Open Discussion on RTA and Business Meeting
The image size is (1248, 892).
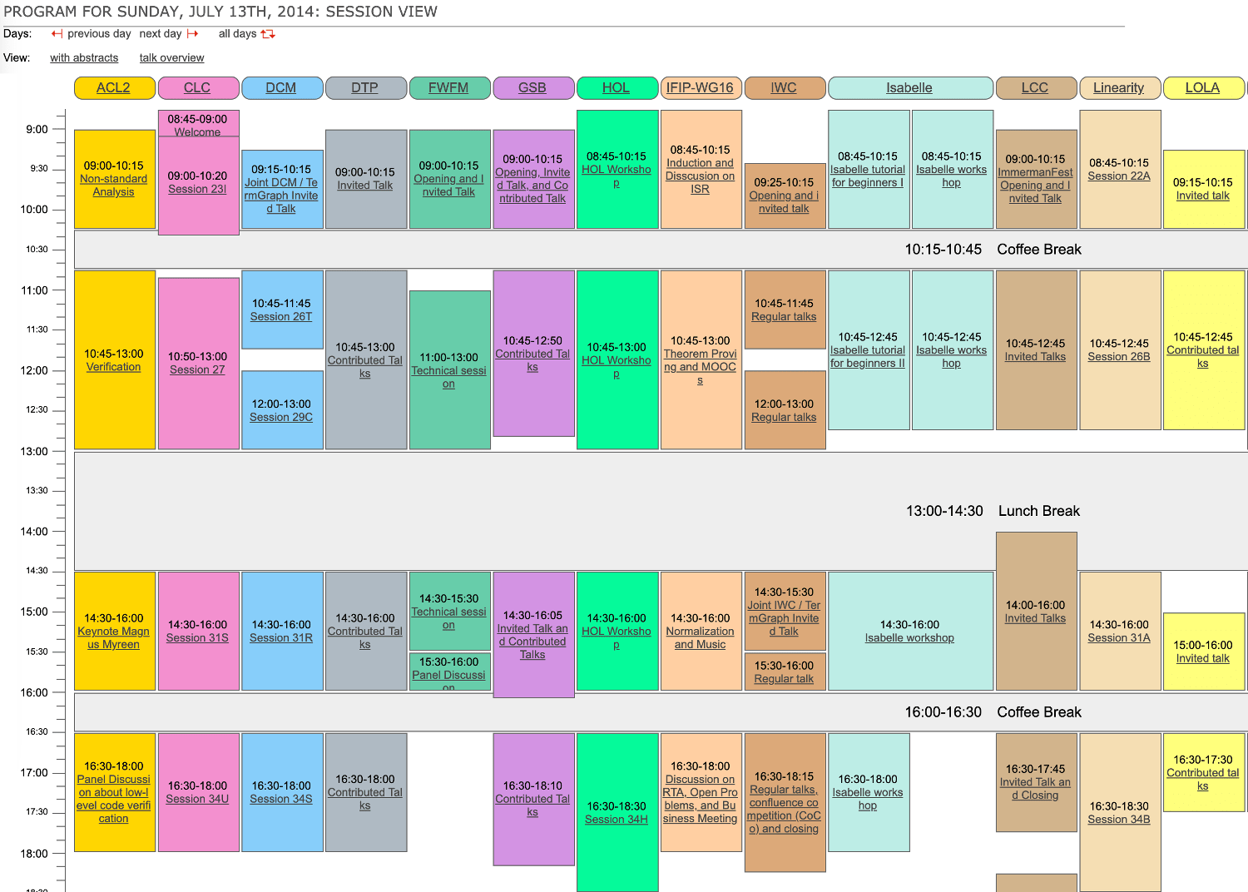tap(701, 799)
